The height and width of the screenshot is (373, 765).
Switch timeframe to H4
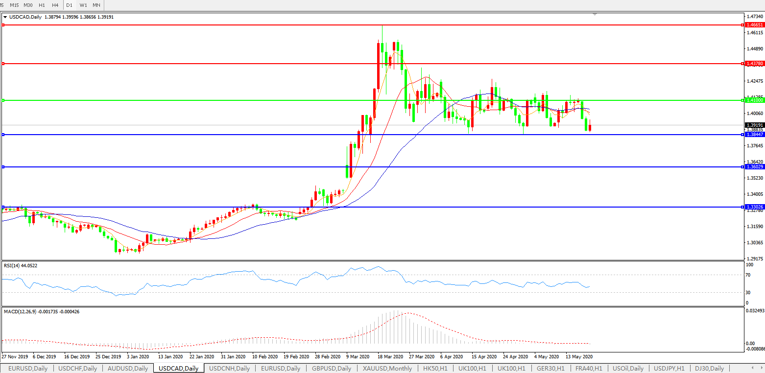coord(55,5)
